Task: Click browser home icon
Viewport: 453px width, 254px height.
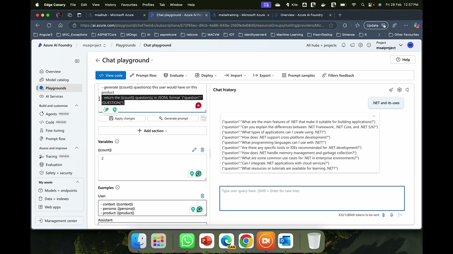Action: pyautogui.click(x=61, y=25)
